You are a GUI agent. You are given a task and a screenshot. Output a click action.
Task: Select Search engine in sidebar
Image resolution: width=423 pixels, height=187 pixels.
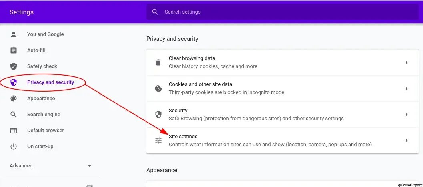44,115
